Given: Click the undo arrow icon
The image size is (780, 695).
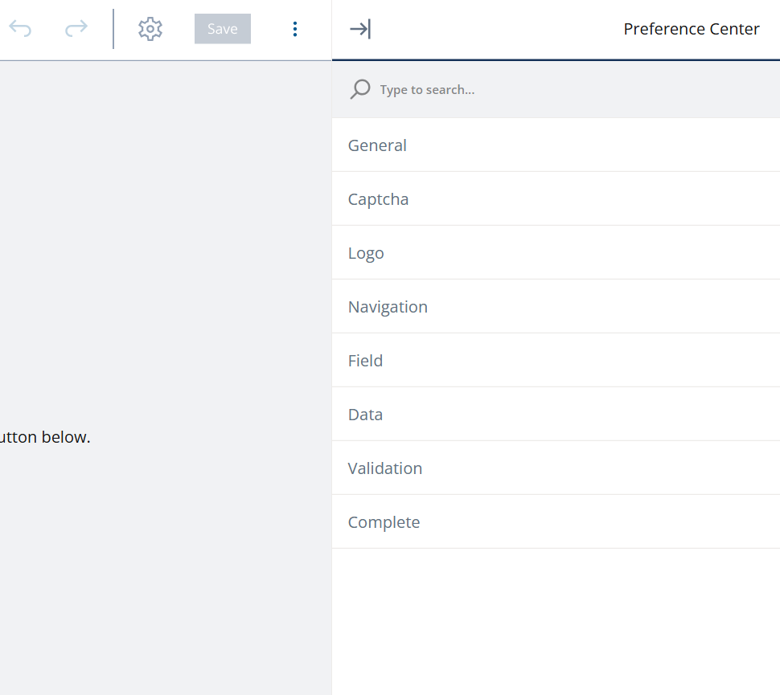Looking at the screenshot, I should click(20, 28).
